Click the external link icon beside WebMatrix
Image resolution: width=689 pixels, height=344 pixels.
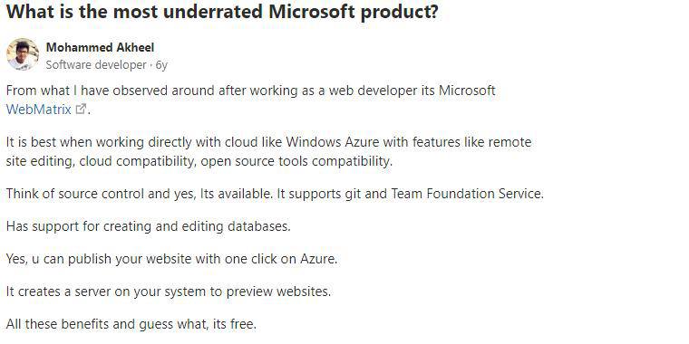pyautogui.click(x=81, y=109)
